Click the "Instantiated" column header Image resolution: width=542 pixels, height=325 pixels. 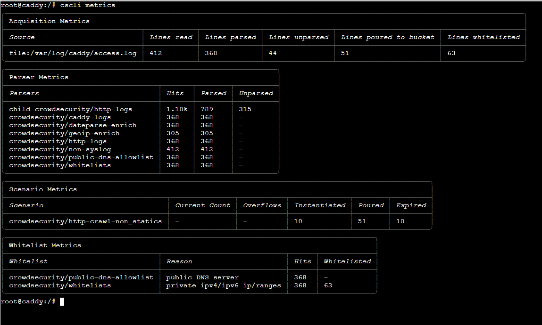(x=320, y=206)
